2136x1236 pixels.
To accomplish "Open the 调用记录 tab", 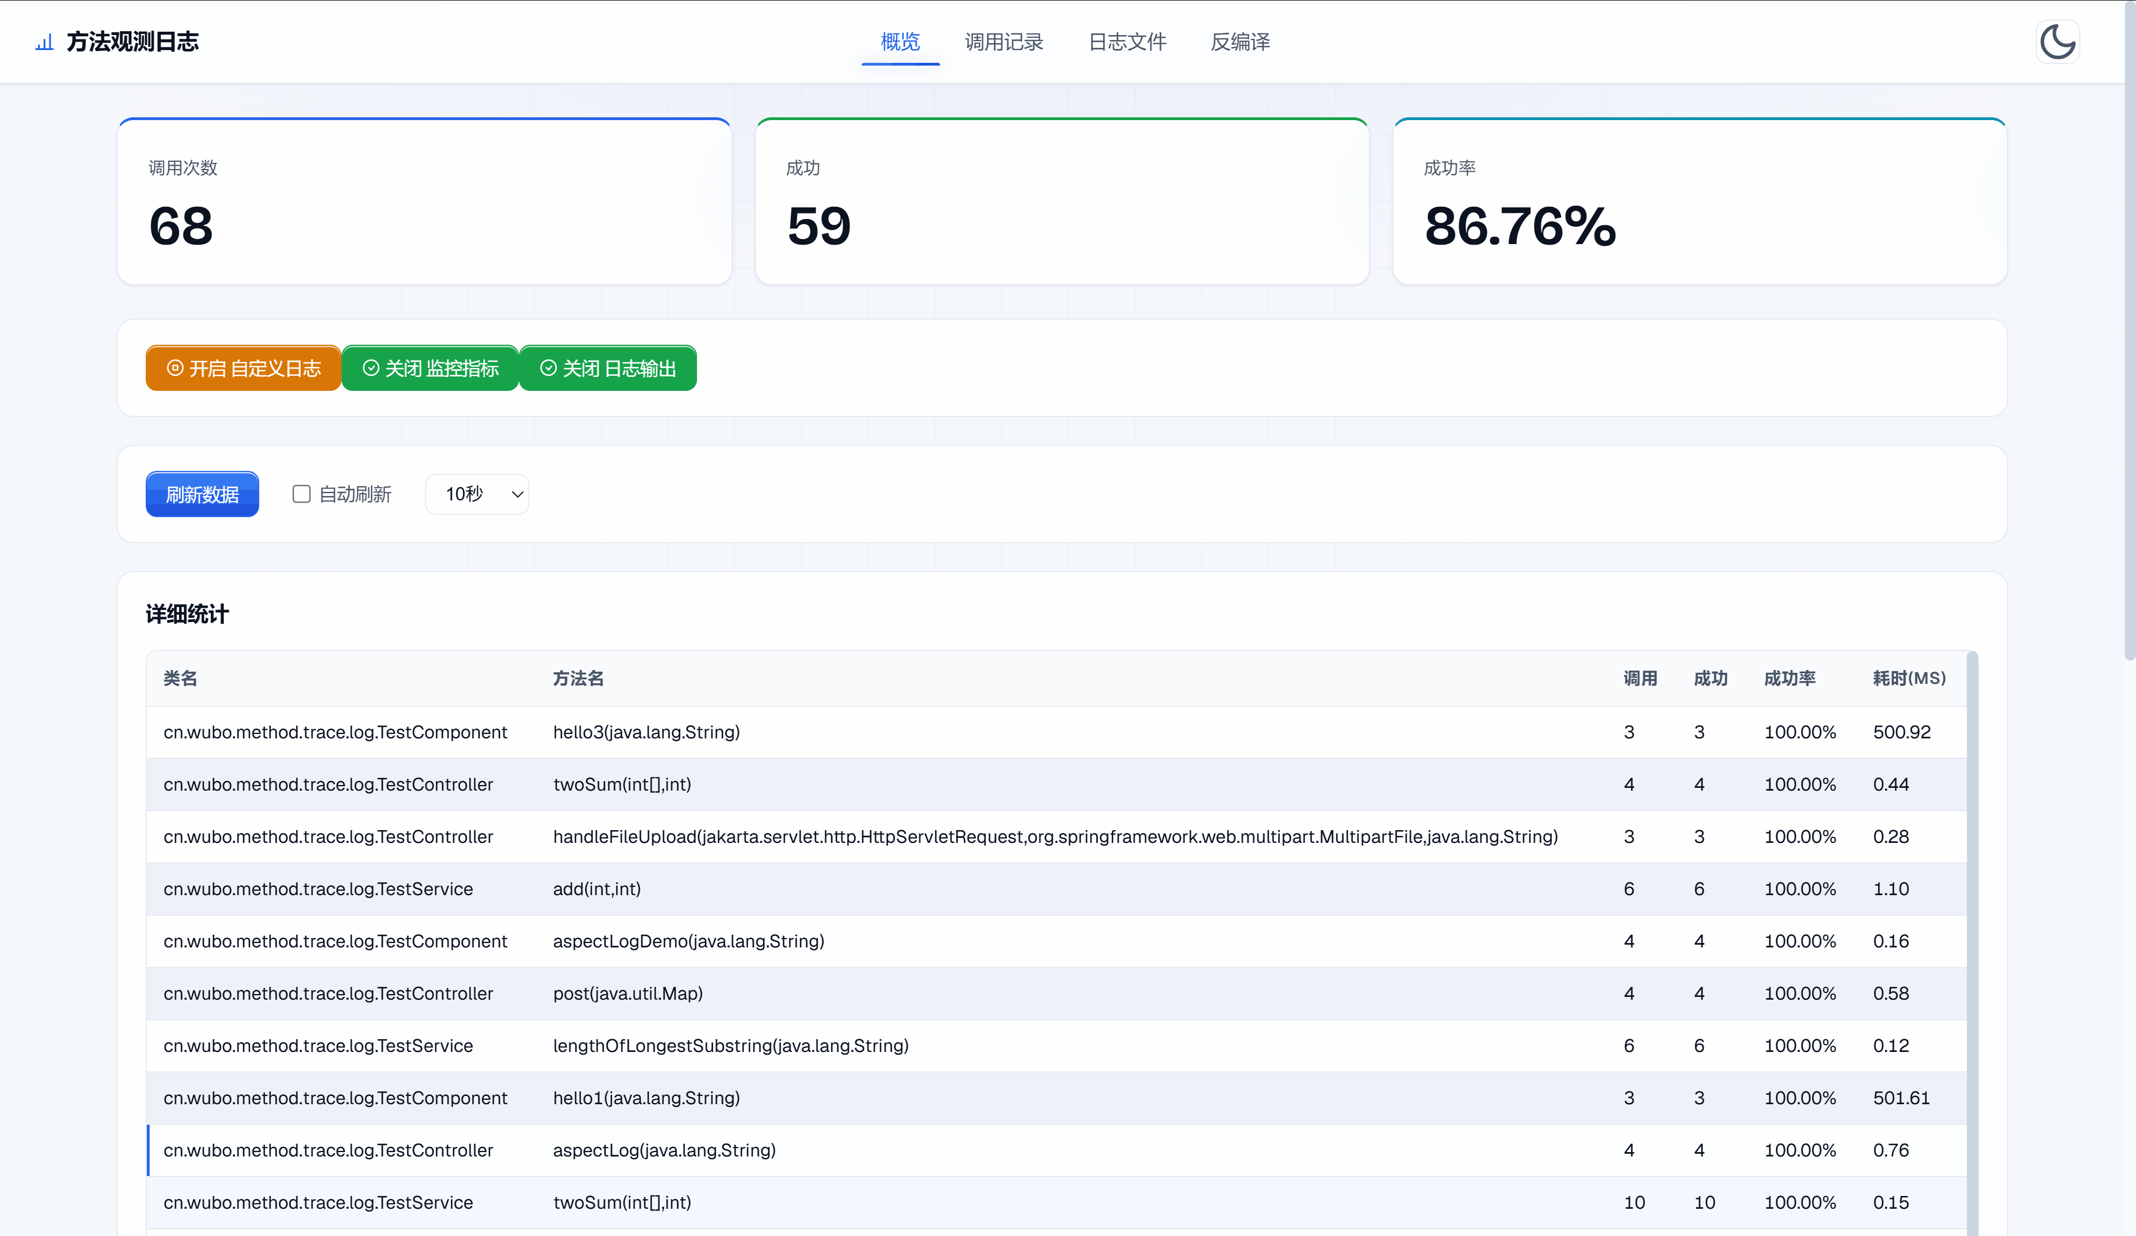I will (x=1003, y=42).
